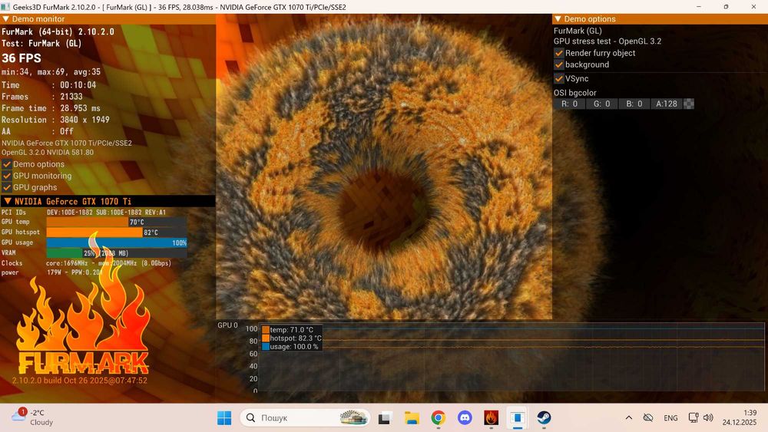Click the build Oct 26 2025 version text

[80, 381]
